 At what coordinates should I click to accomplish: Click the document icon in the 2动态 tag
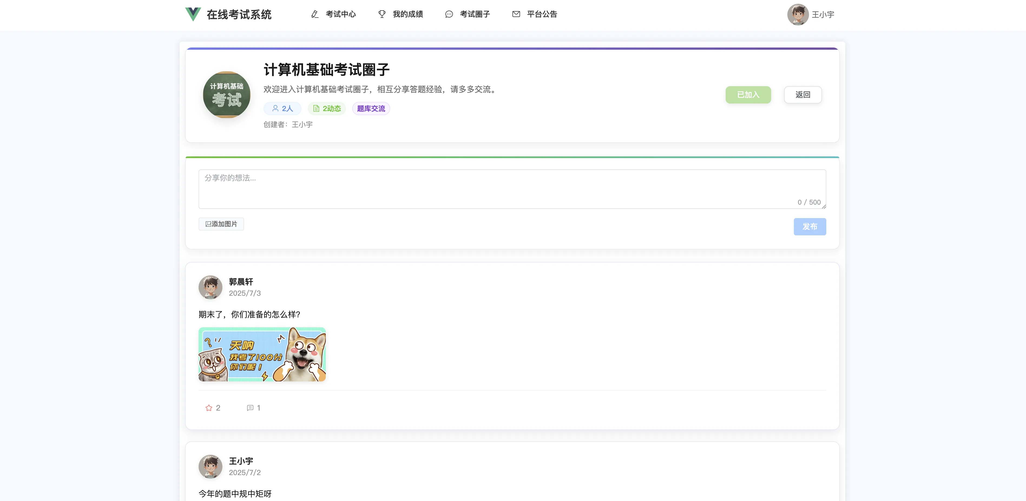(316, 109)
